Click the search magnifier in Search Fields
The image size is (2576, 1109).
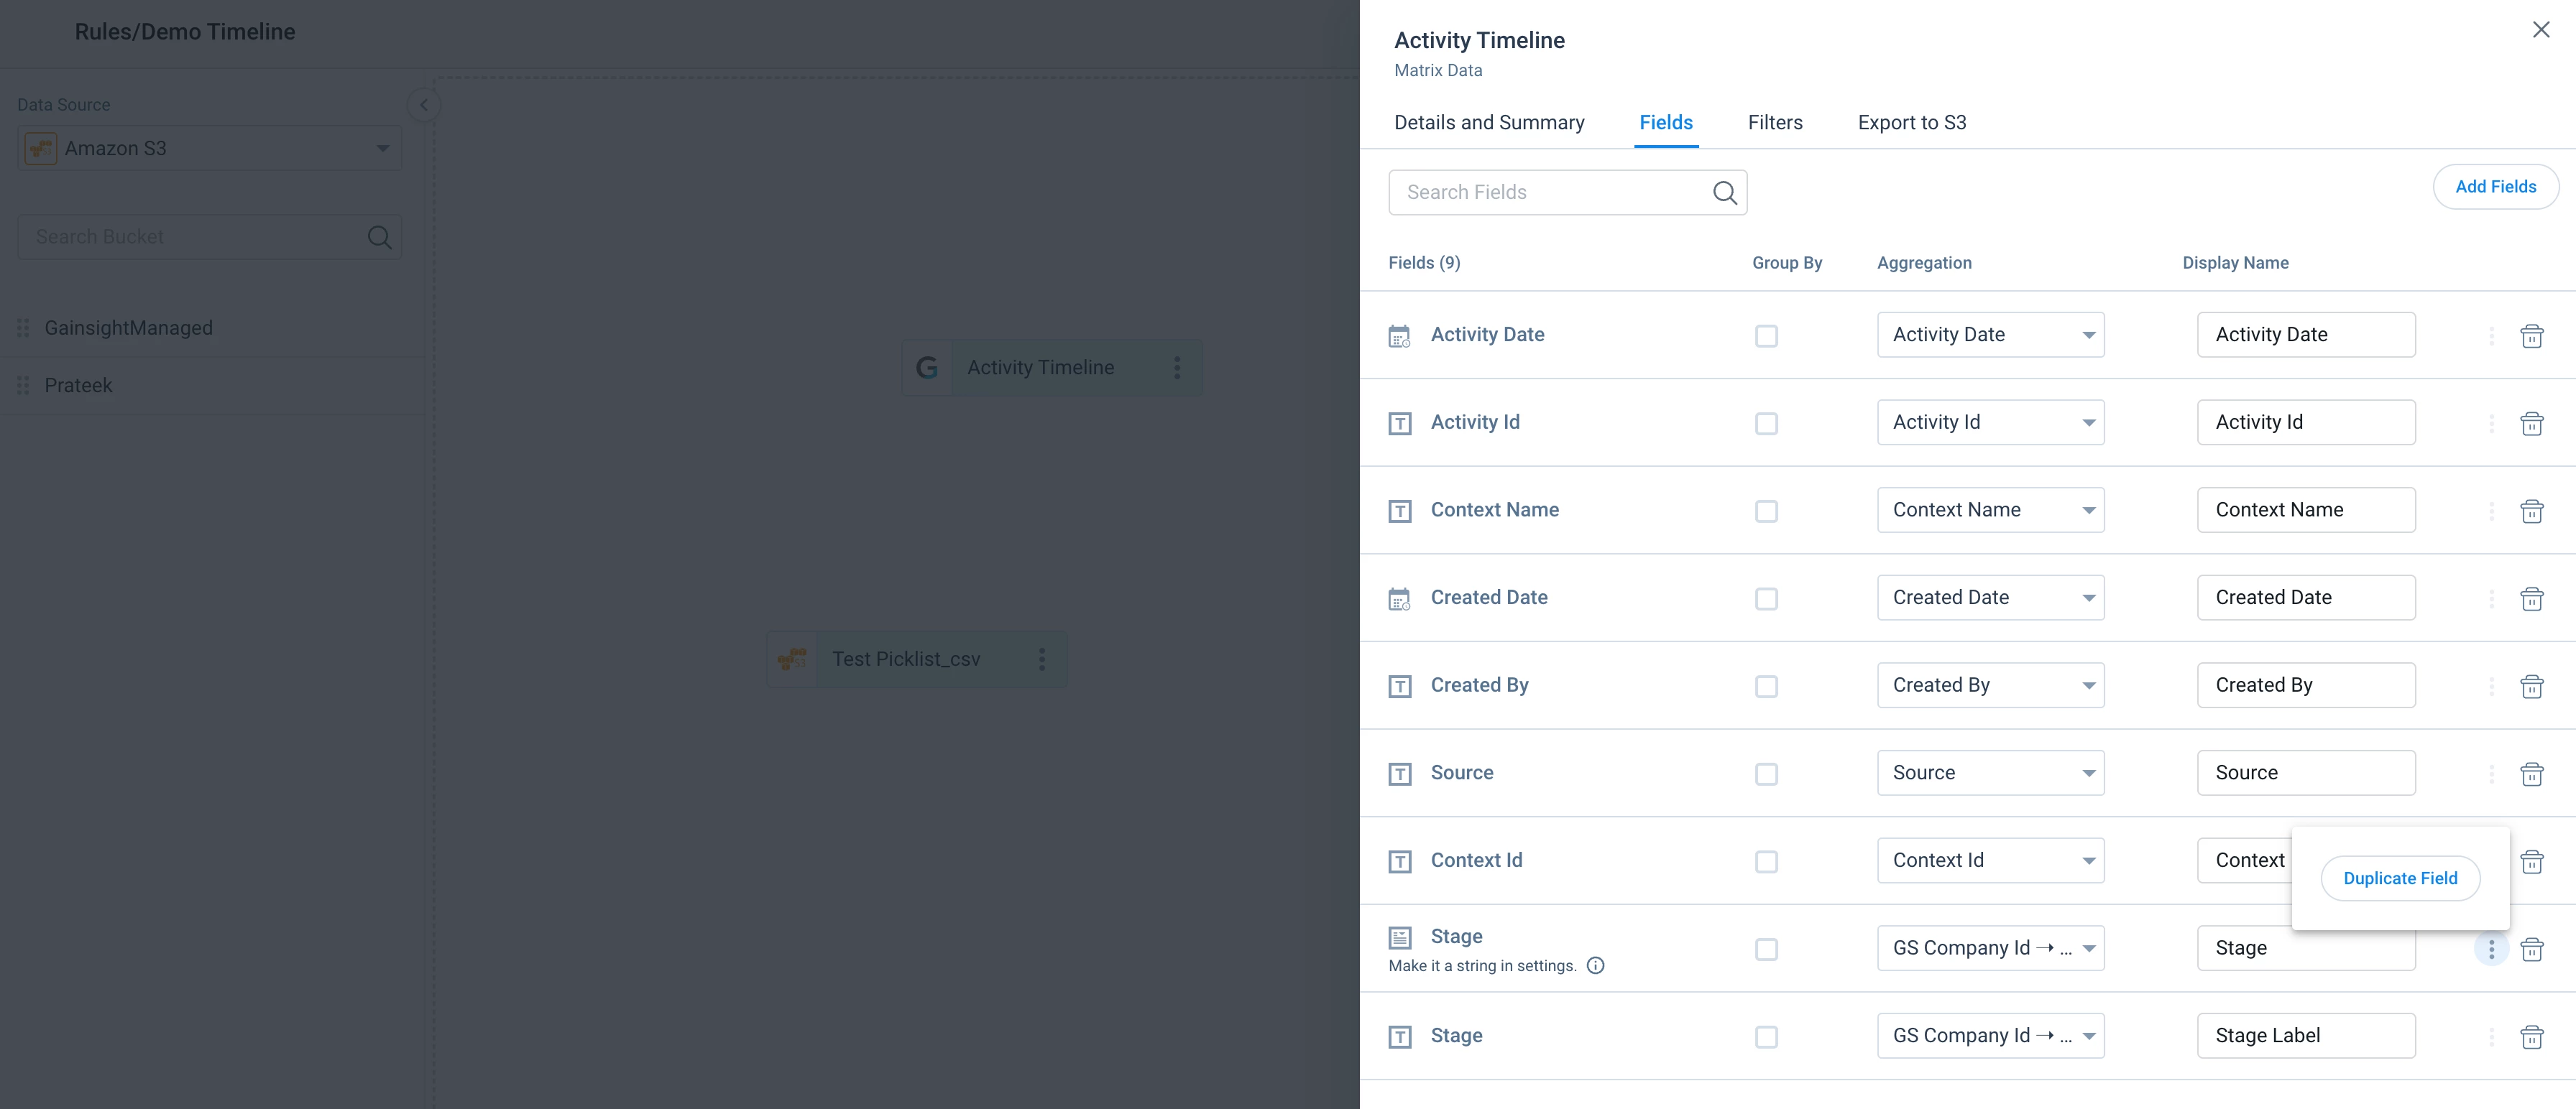click(x=1724, y=192)
